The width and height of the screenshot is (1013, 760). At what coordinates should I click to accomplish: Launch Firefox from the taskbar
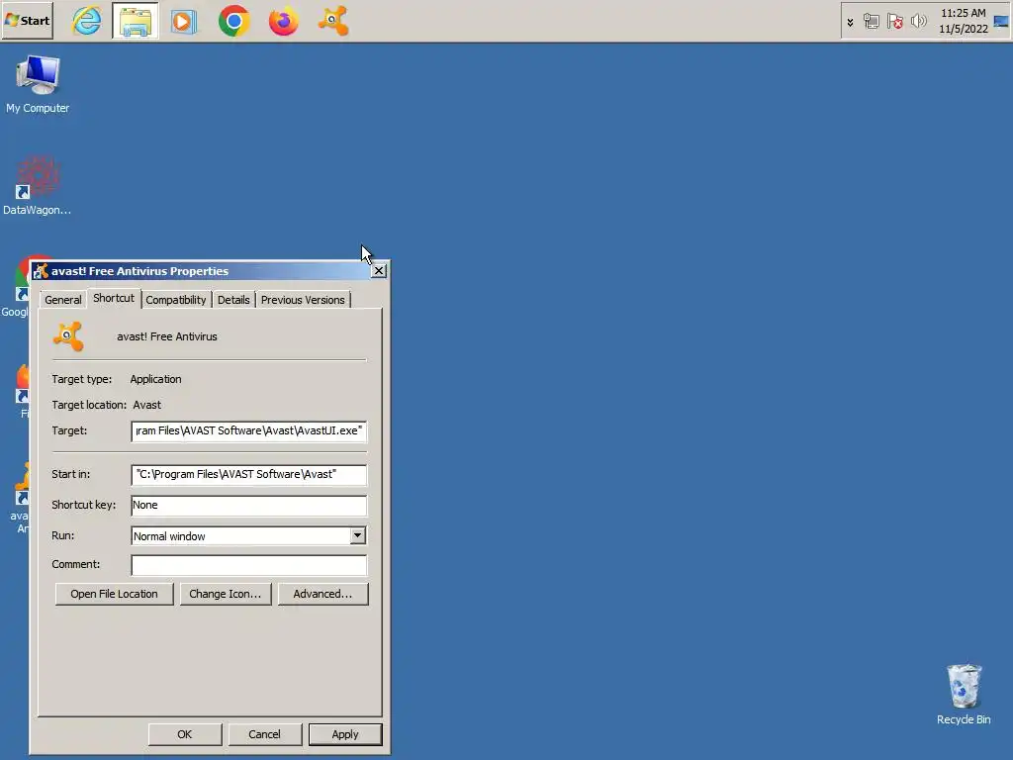point(284,22)
